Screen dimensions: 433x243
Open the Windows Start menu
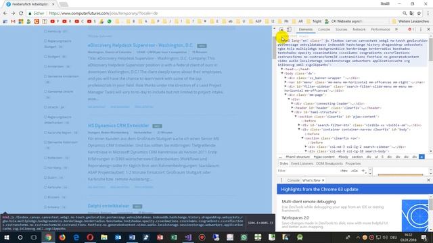click(x=6, y=237)
